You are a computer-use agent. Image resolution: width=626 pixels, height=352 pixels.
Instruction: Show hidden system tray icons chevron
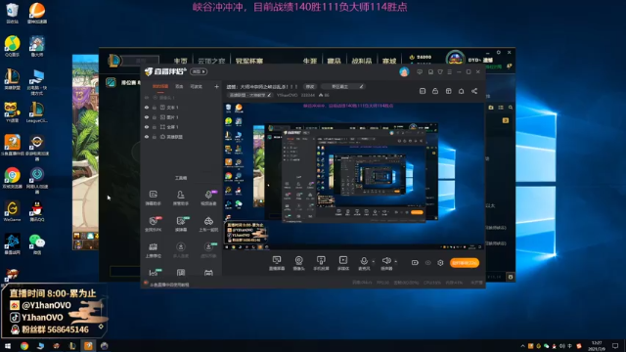tap(522, 346)
